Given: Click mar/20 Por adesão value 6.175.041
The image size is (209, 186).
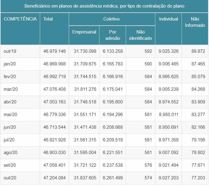Looking at the screenshot, I should [x=113, y=89].
